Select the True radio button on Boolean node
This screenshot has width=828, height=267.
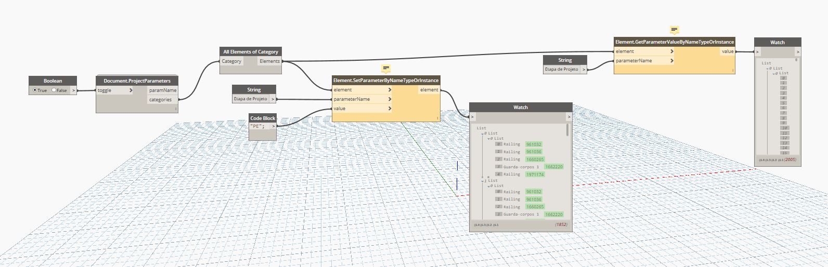[35, 90]
